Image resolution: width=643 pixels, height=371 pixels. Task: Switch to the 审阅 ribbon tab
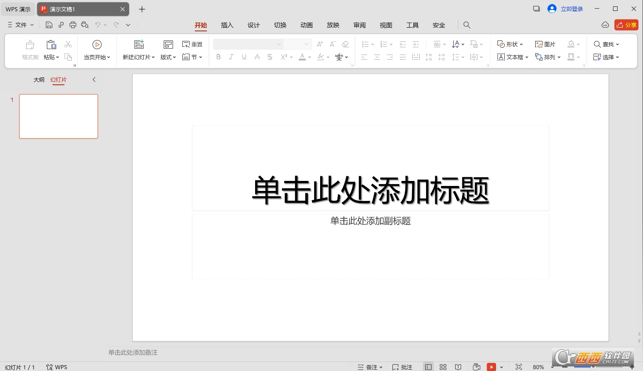click(360, 25)
